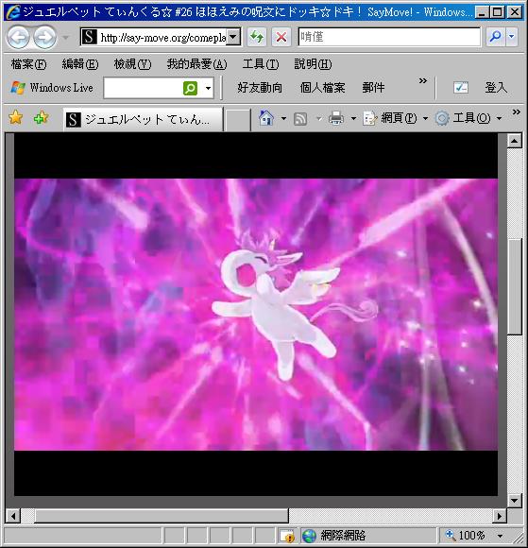The image size is (528, 548).
Task: Open Favorites Center star icon
Action: [16, 117]
